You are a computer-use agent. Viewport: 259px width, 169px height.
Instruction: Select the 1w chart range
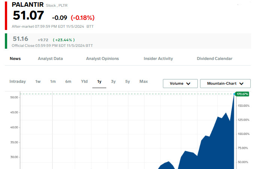38,81
